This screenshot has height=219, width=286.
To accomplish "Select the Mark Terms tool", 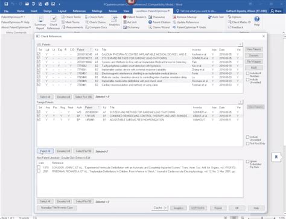I will coord(71,22).
